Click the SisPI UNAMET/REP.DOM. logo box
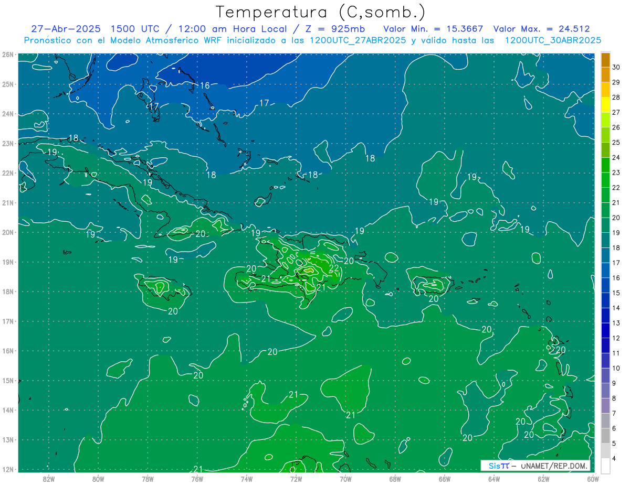The image size is (630, 486). (535, 466)
